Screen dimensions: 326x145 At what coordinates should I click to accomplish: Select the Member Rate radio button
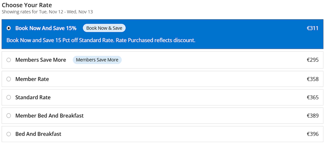coord(9,79)
